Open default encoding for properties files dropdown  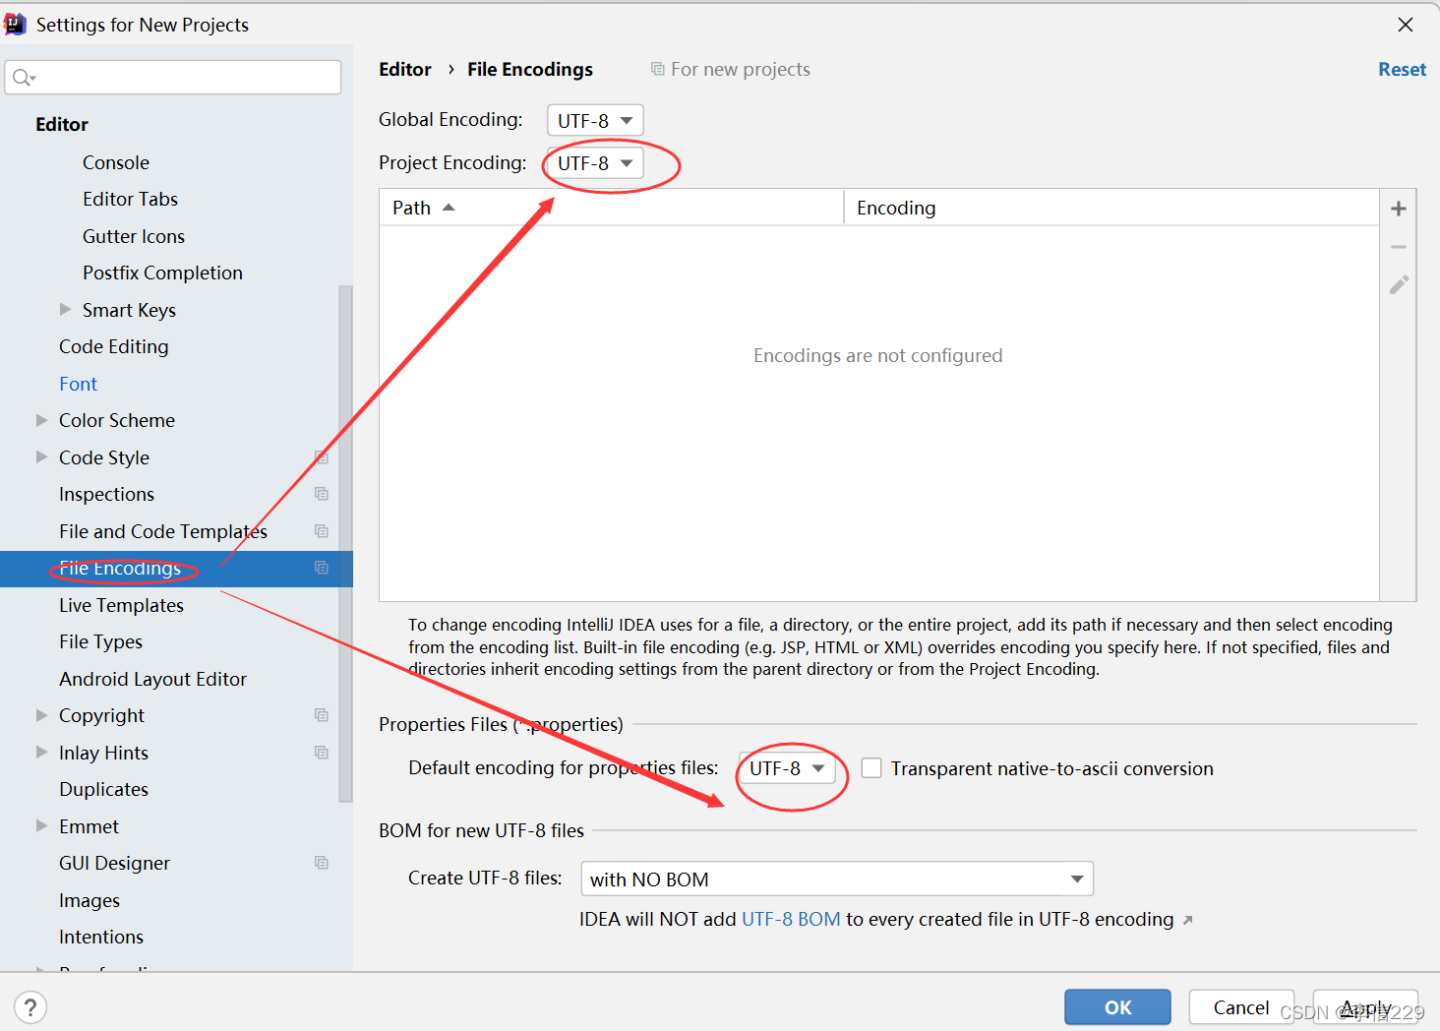coord(787,768)
